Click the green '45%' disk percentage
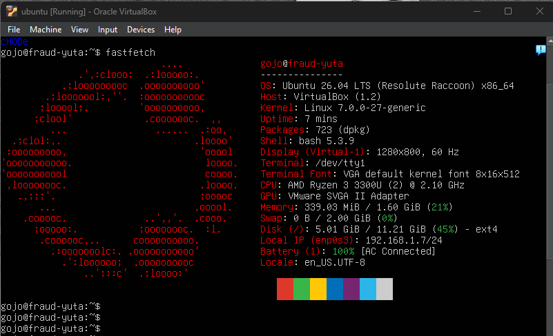The width and height of the screenshot is (553, 336). point(445,229)
